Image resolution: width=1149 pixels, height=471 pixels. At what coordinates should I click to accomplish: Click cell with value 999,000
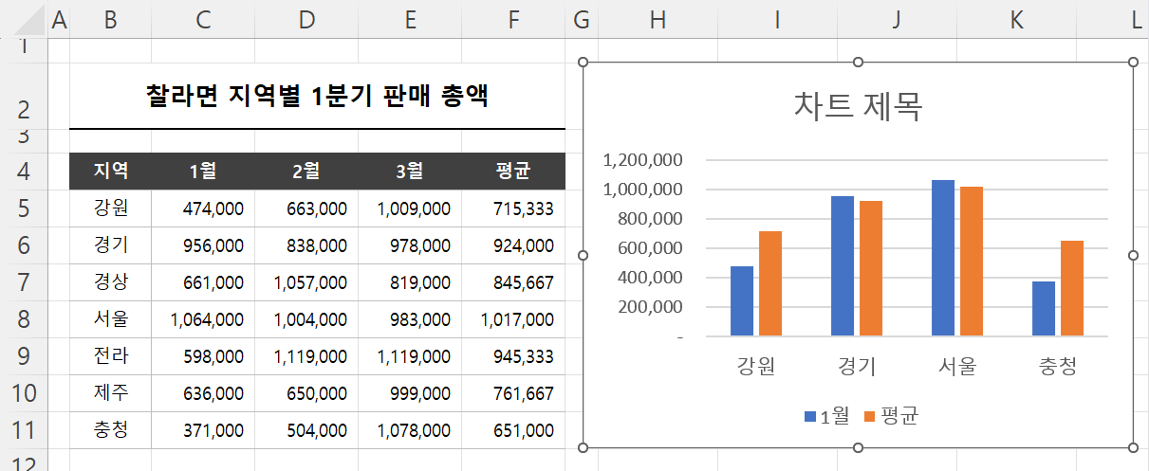tap(410, 392)
